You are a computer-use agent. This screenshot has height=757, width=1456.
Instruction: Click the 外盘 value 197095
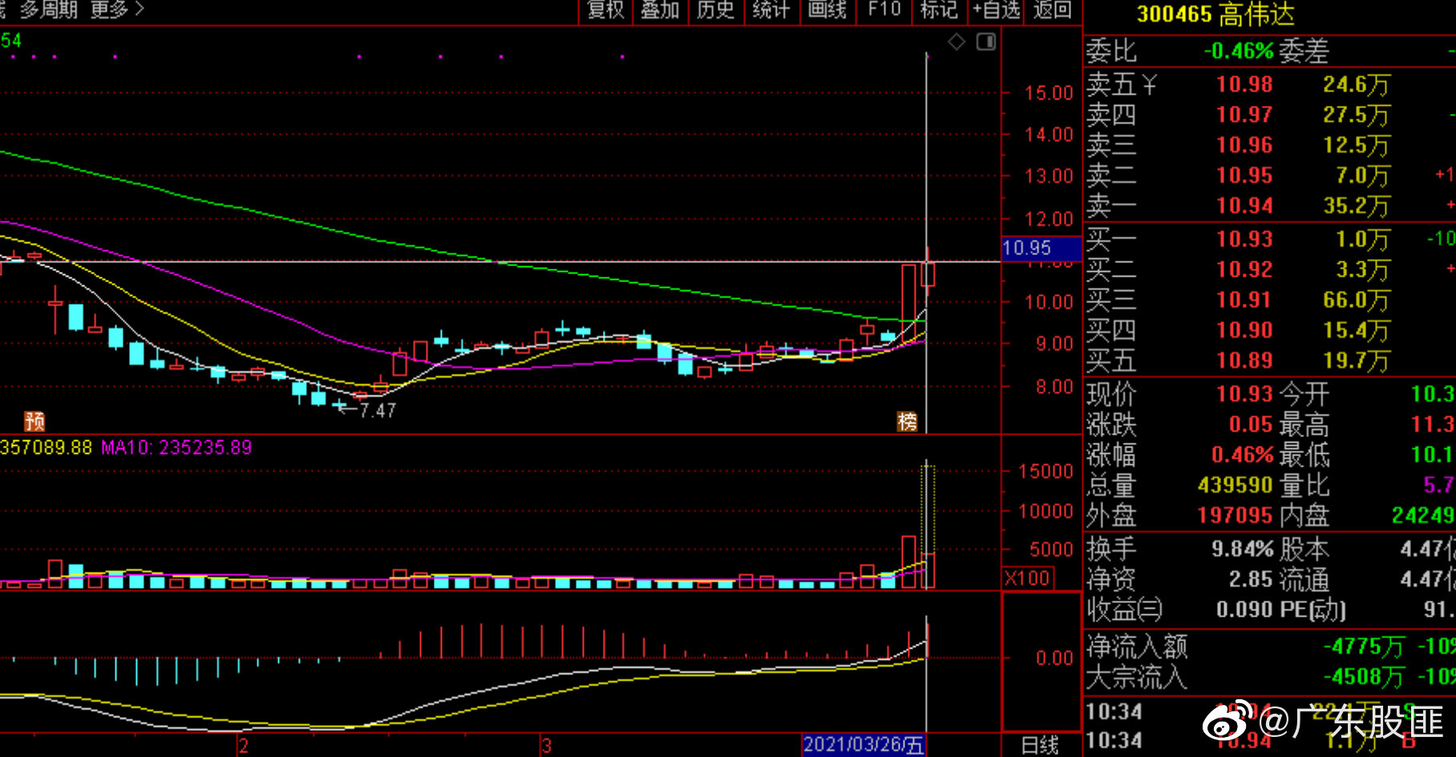coord(1236,516)
